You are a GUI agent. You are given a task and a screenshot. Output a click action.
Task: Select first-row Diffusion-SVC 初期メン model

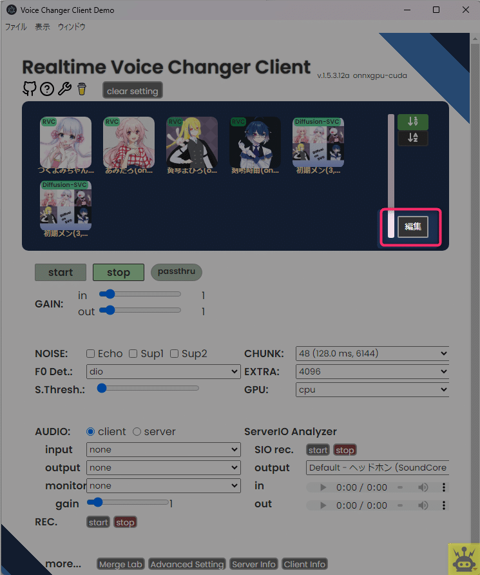pos(318,142)
